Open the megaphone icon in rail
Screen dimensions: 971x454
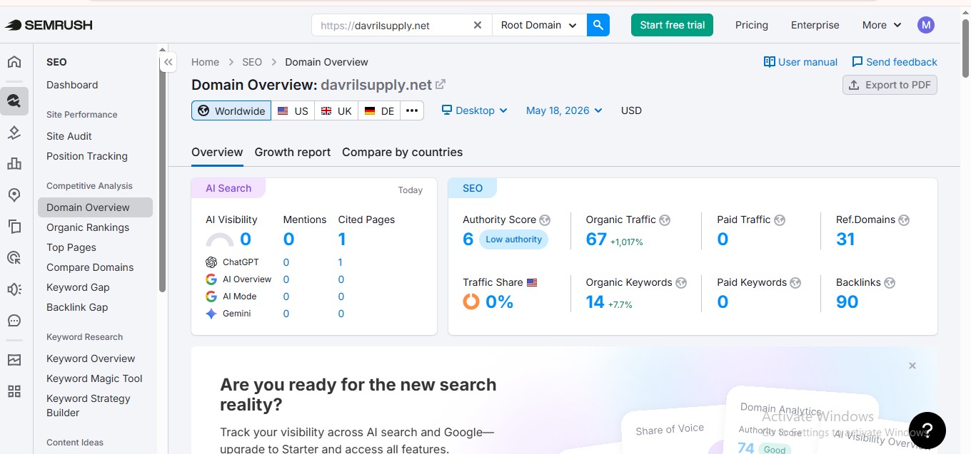14,289
